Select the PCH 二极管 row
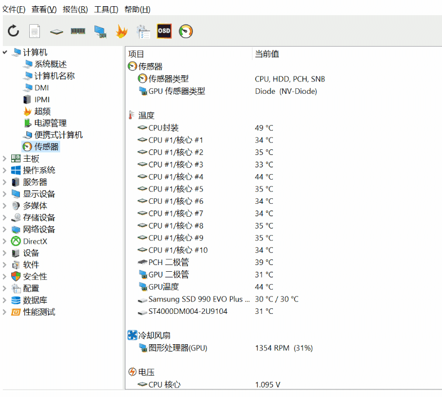 tap(283, 262)
